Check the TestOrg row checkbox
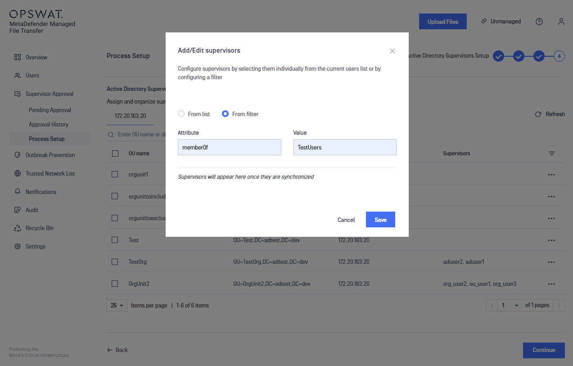The image size is (573, 366). coord(115,262)
